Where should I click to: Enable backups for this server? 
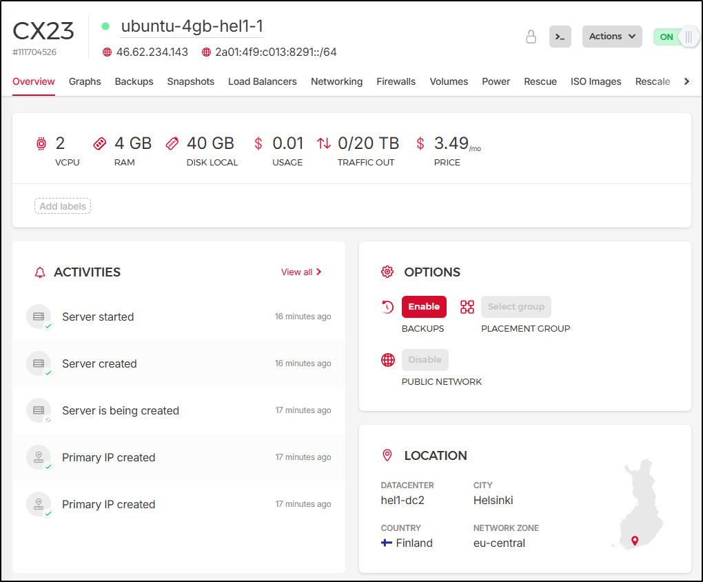pyautogui.click(x=424, y=307)
